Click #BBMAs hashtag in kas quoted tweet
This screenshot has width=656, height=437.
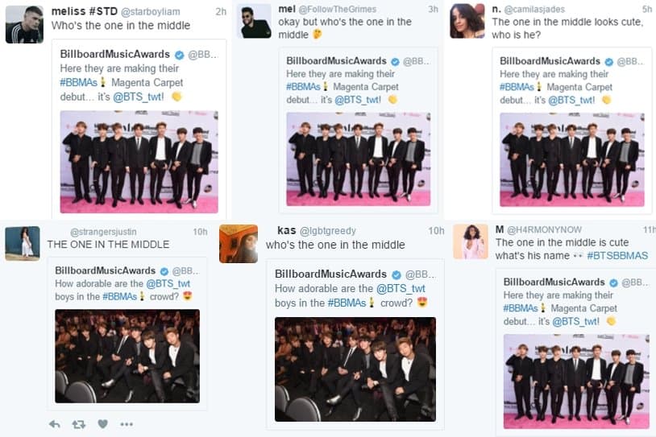point(347,303)
